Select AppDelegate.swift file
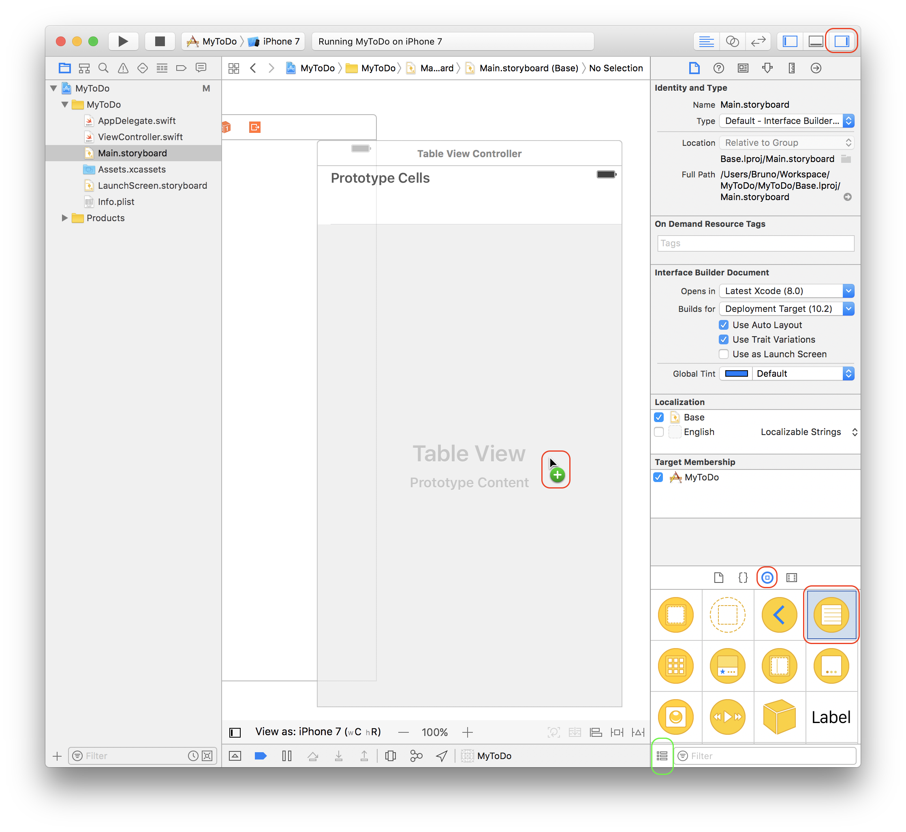This screenshot has width=906, height=832. pyautogui.click(x=137, y=121)
